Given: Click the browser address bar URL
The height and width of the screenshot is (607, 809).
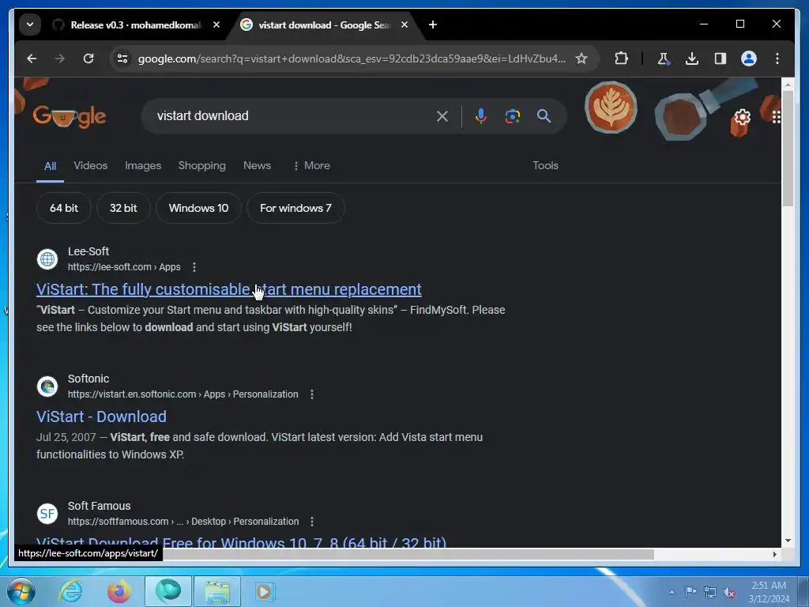Looking at the screenshot, I should click(352, 58).
